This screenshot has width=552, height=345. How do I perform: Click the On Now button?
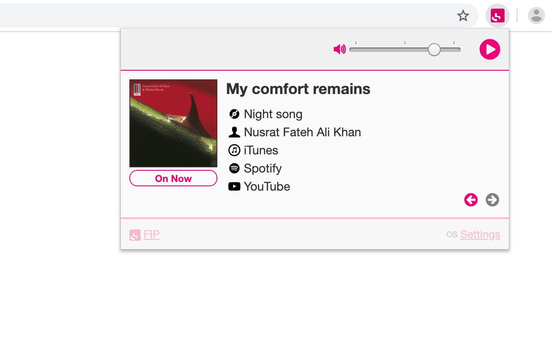173,178
